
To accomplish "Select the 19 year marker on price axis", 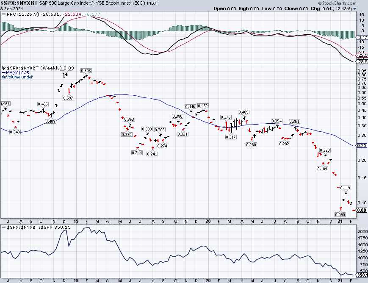I will point(76,221).
